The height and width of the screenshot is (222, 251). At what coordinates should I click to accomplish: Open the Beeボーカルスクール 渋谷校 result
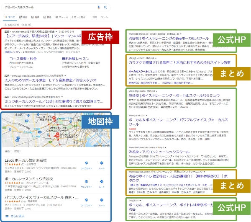pos(169,39)
